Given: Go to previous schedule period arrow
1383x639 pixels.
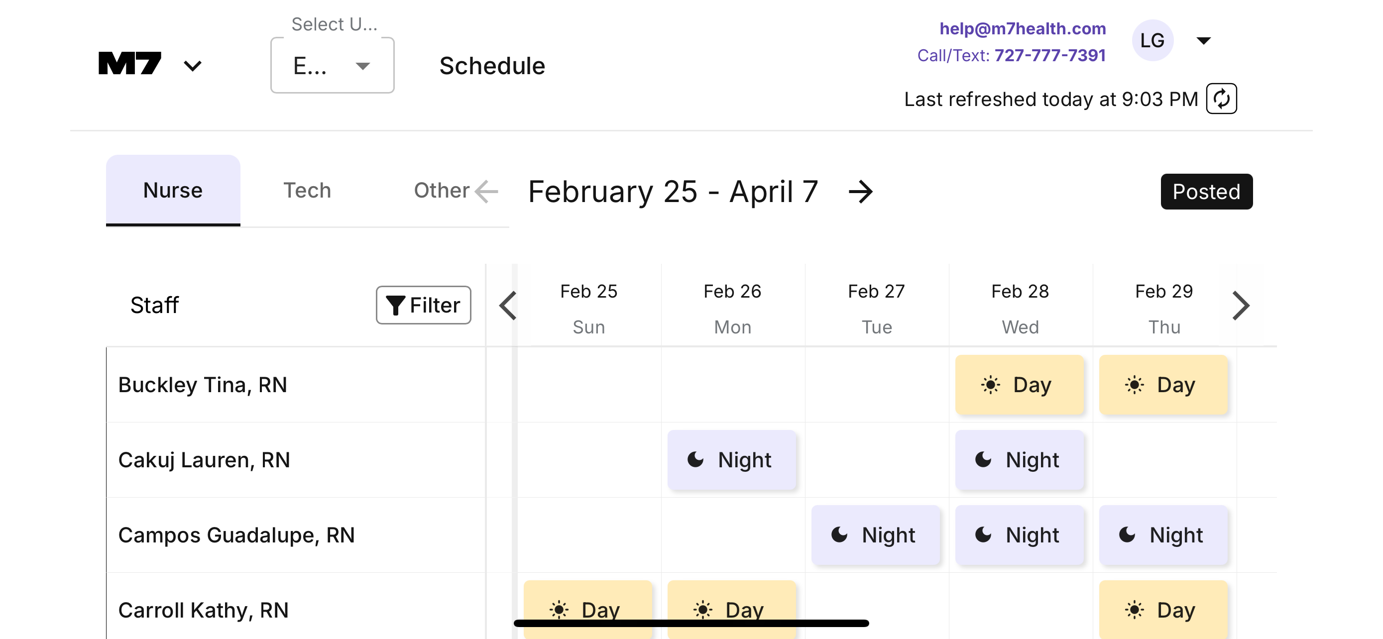Looking at the screenshot, I should tap(486, 192).
